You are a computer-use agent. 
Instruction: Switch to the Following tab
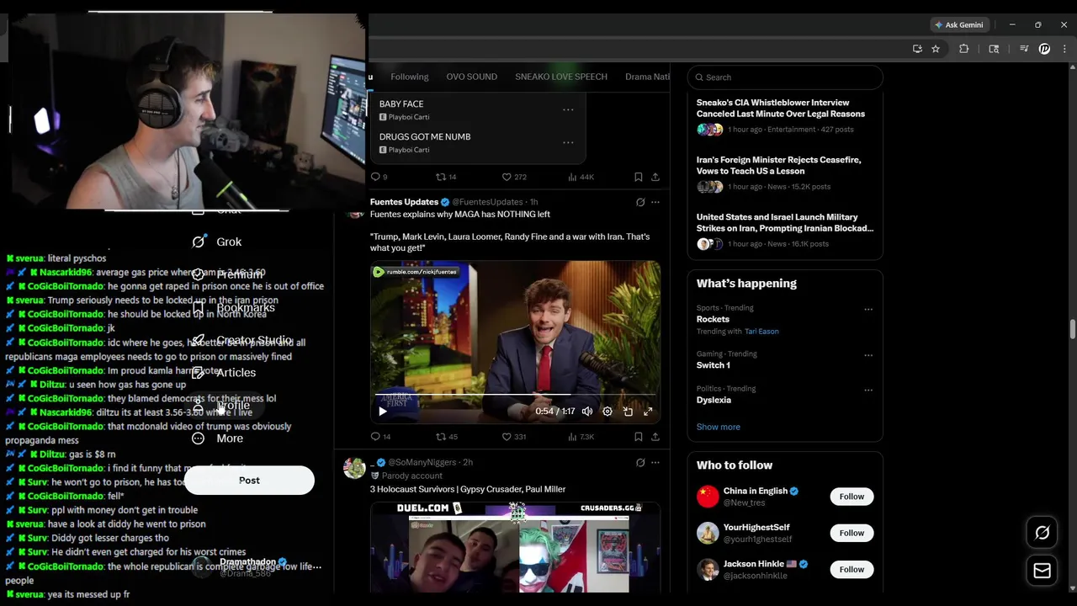pos(410,77)
